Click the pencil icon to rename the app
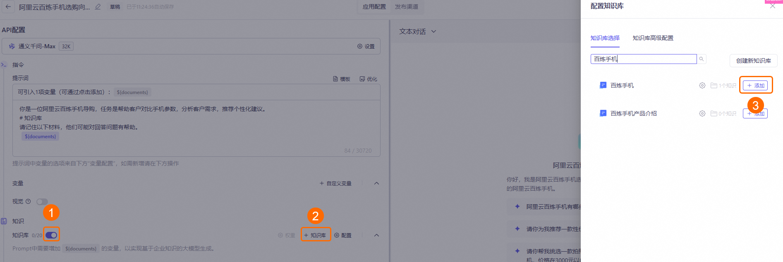This screenshot has width=783, height=262. 98,7
